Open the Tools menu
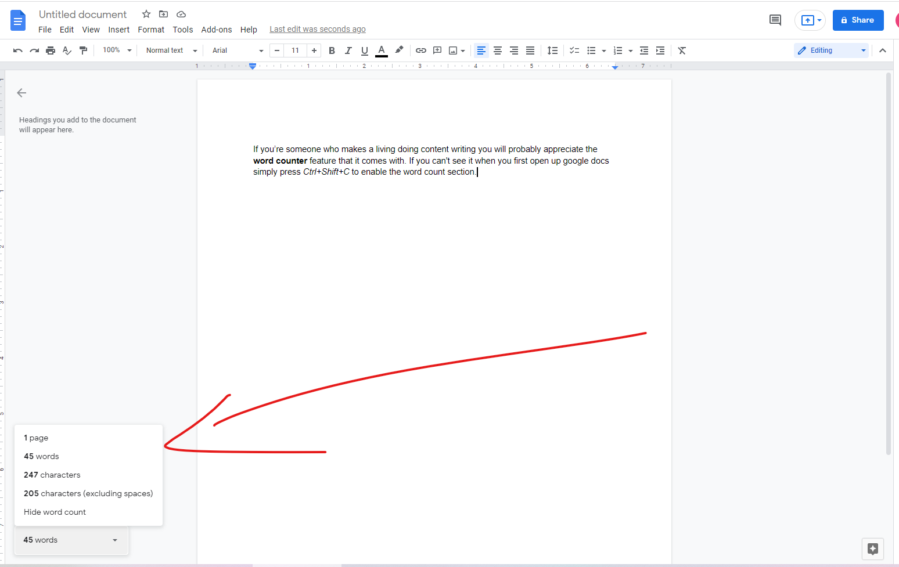 click(x=183, y=30)
